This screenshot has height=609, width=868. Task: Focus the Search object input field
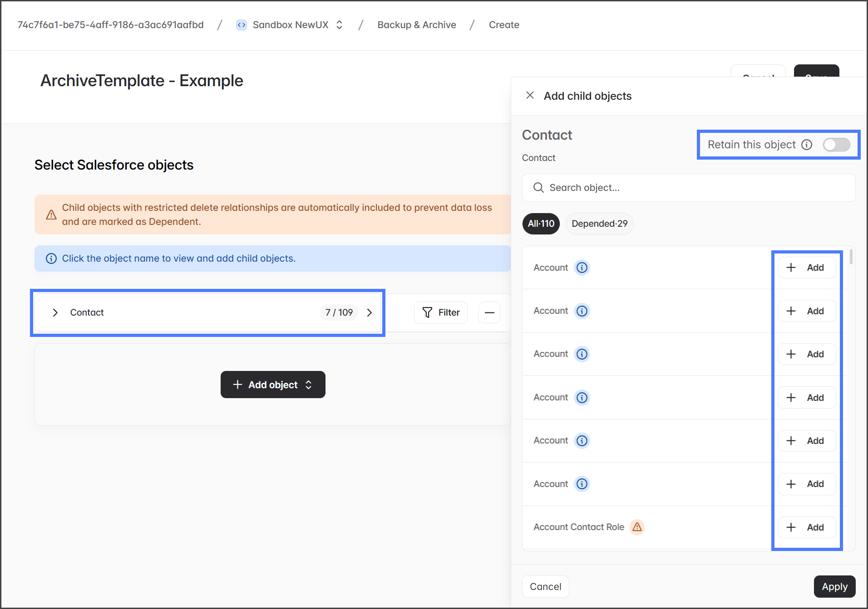click(x=695, y=188)
